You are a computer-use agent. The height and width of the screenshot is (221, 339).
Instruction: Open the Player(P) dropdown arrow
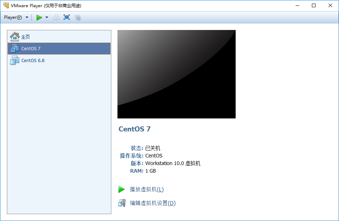27,17
